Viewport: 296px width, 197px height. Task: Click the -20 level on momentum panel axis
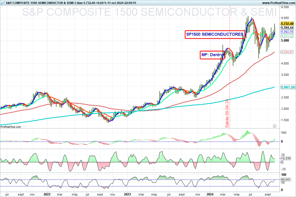(283, 169)
